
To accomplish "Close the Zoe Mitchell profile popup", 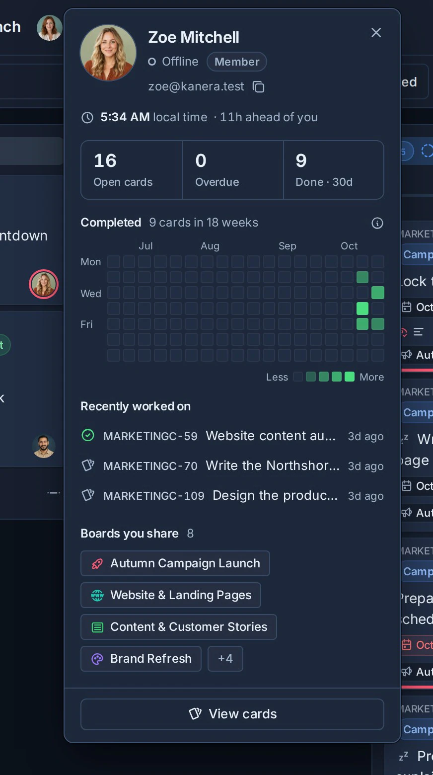I will coord(376,32).
